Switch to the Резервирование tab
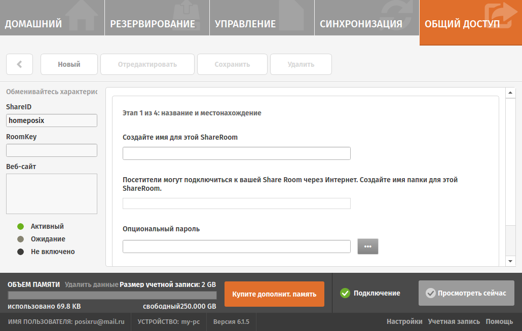522x331 pixels. [157, 18]
